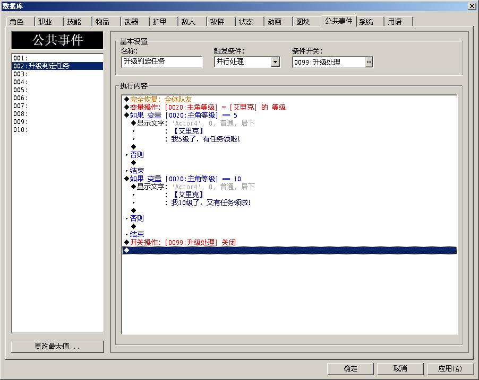This screenshot has height=380, width=479.
Task: Edit the 名称 field 升级判定任务
Action: [x=161, y=62]
